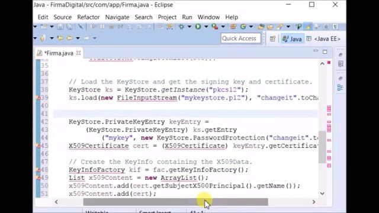The width and height of the screenshot is (379, 213).
Task: Focus the Quick Access search field
Action: click(241, 38)
